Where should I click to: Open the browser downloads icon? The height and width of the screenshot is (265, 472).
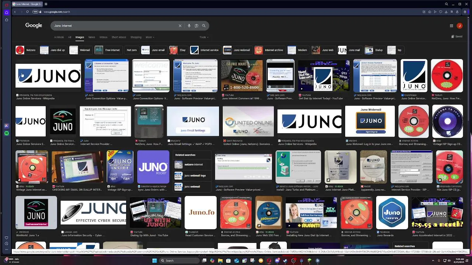(x=446, y=12)
